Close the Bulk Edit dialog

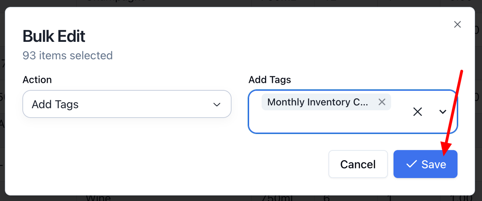458,24
